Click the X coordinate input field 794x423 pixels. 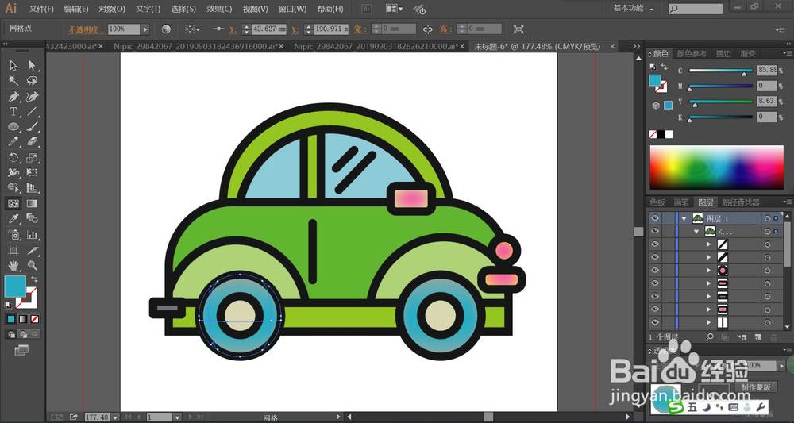click(x=269, y=29)
